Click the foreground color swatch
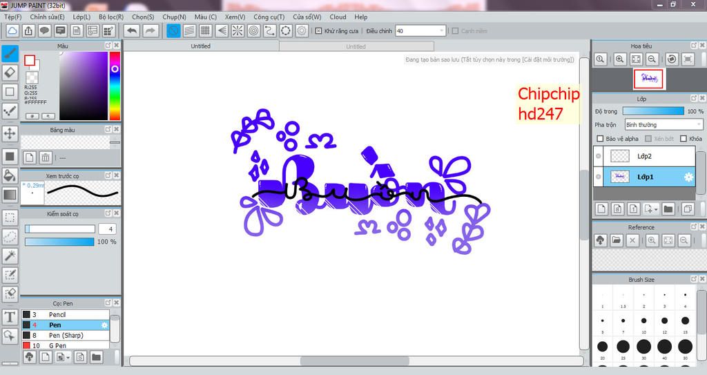 point(30,61)
